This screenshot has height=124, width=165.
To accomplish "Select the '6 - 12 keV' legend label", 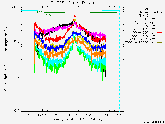I will [x=146, y=19].
